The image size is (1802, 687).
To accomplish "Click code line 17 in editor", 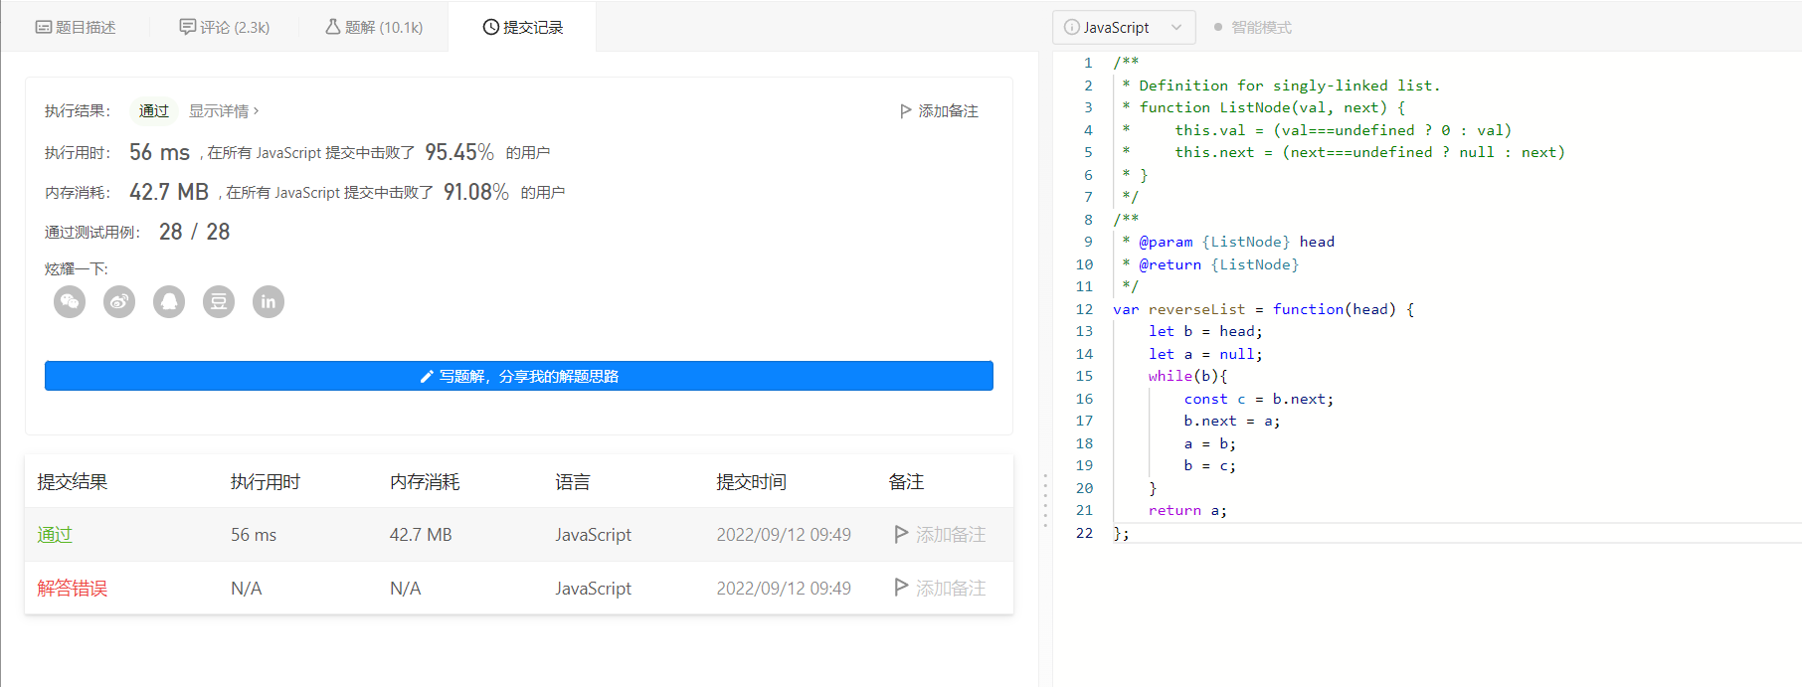I will [1231, 422].
